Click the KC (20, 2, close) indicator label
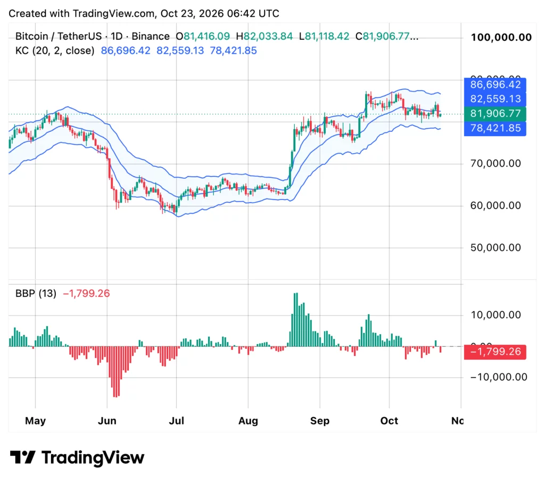The image size is (545, 483). (x=55, y=51)
